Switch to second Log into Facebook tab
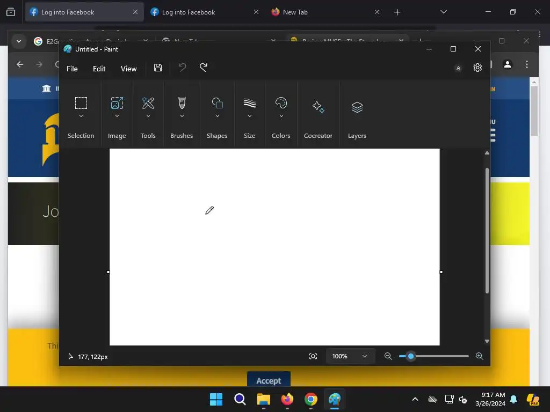 [205, 12]
